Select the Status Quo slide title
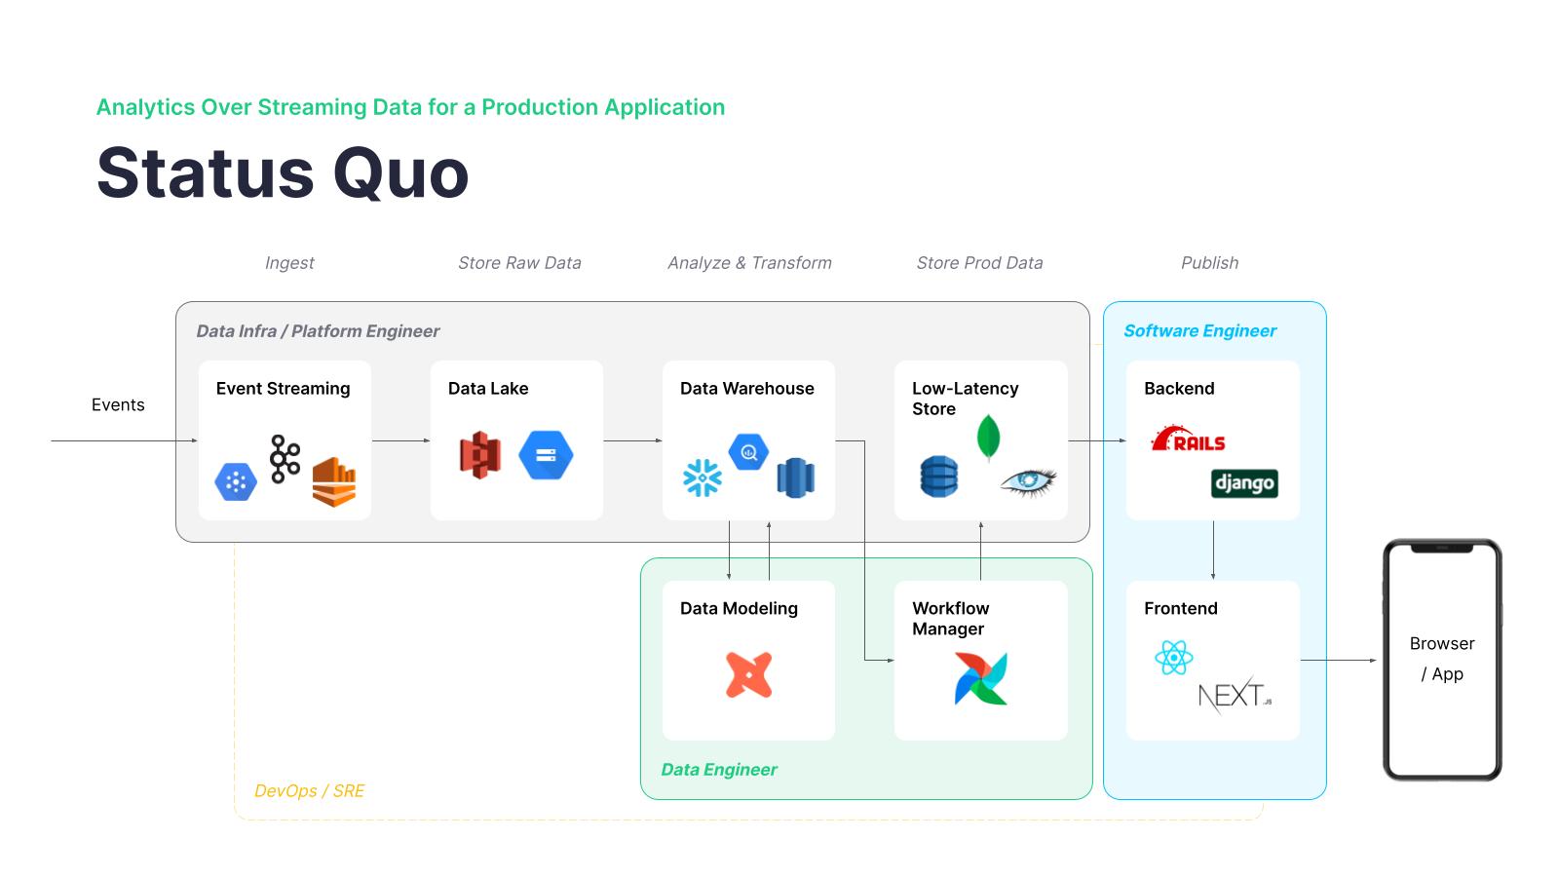 pos(283,172)
